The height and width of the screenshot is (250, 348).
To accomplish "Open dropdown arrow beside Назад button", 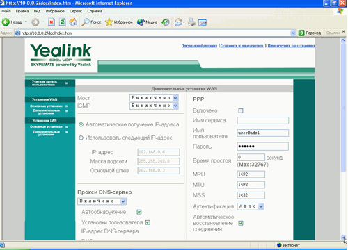I will click(x=26, y=22).
